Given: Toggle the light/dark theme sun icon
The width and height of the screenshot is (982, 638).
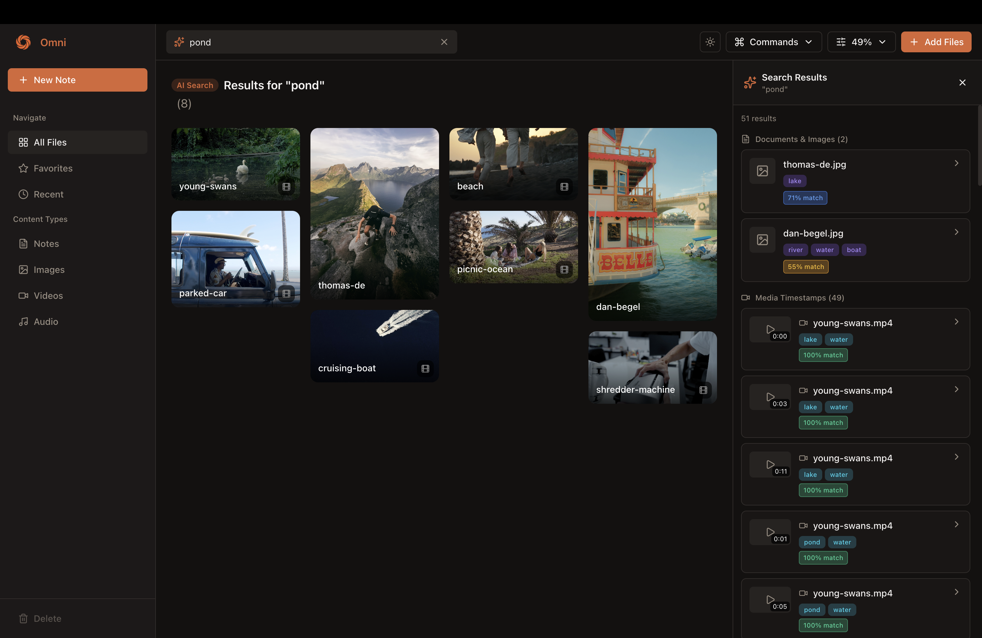Looking at the screenshot, I should [710, 42].
